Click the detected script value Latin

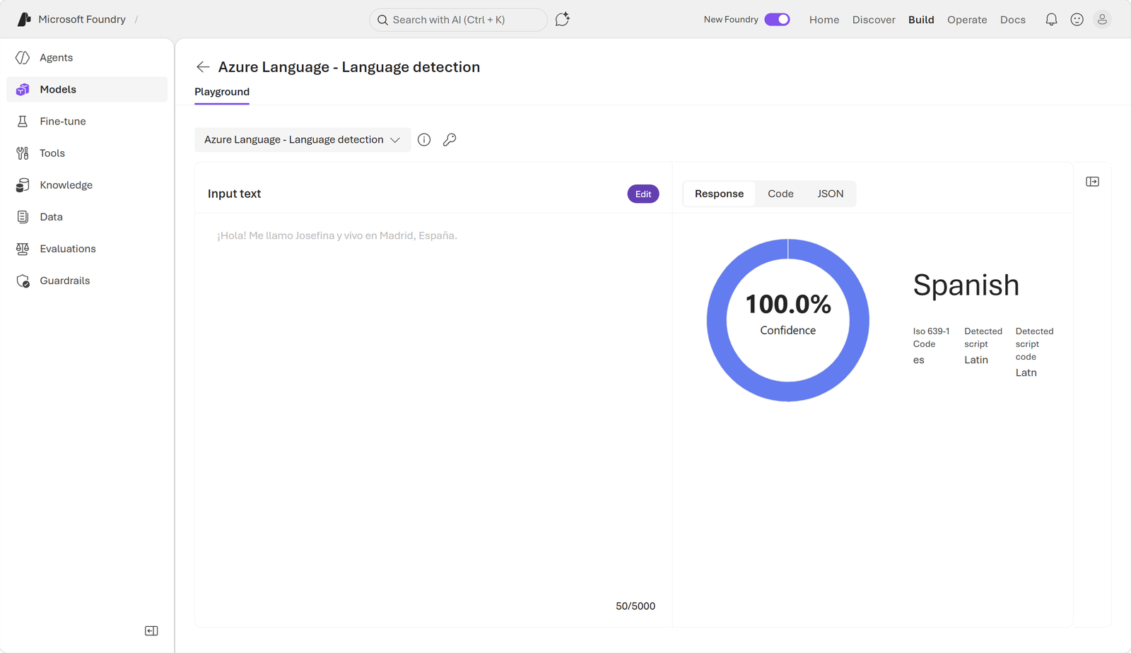coord(976,360)
